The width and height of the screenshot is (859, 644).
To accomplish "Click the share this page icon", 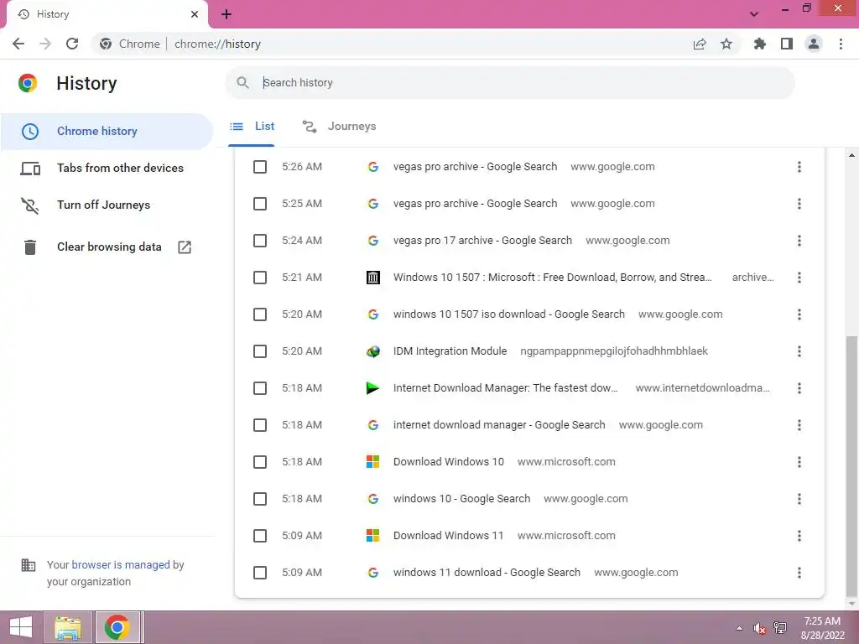I will pos(700,44).
